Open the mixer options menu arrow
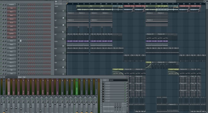208x113 pixels. 1,77
